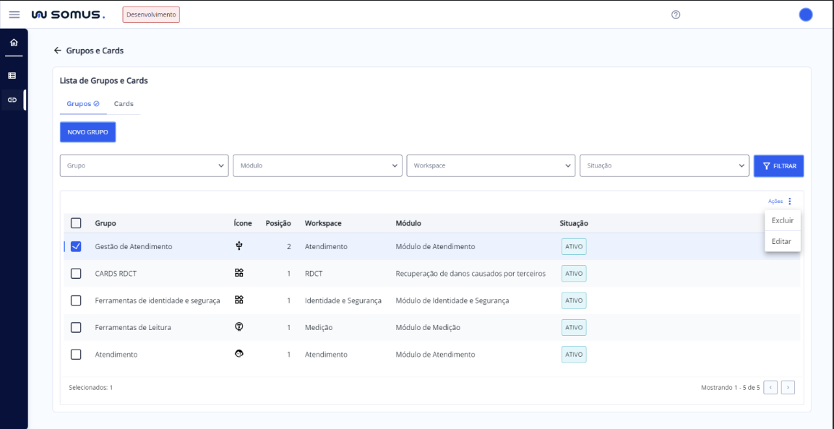Open the Módulo filter dropdown
Image resolution: width=834 pixels, height=429 pixels.
click(317, 165)
